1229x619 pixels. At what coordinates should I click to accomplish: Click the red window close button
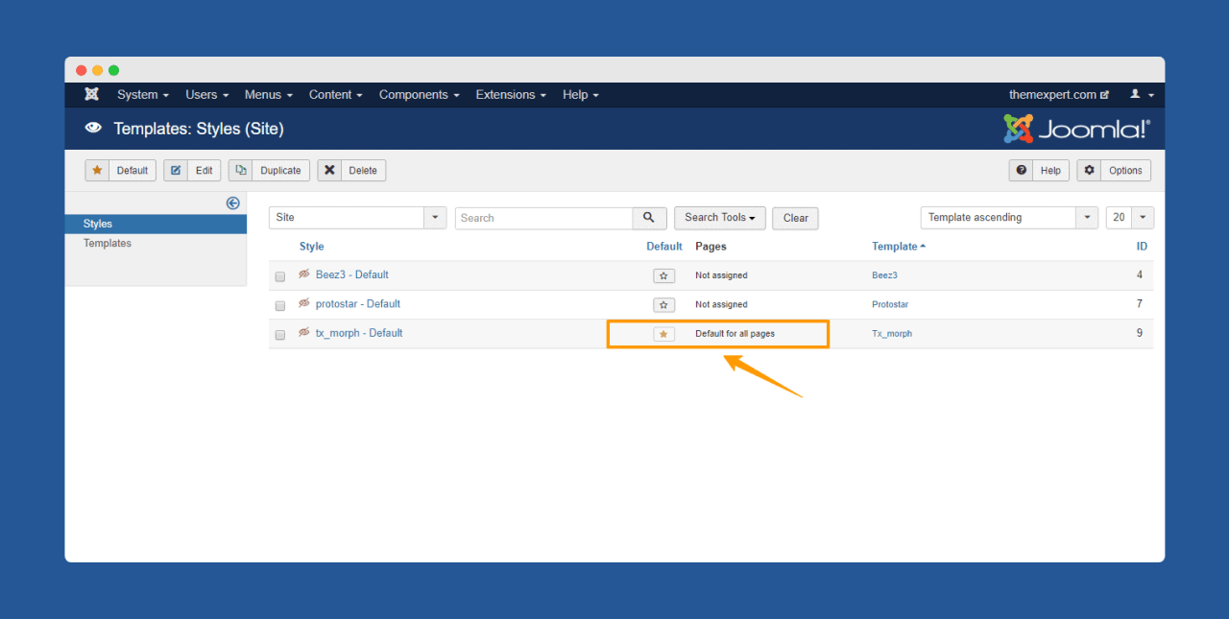click(81, 70)
